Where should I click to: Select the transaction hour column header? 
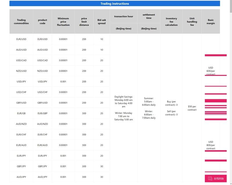(124, 16)
